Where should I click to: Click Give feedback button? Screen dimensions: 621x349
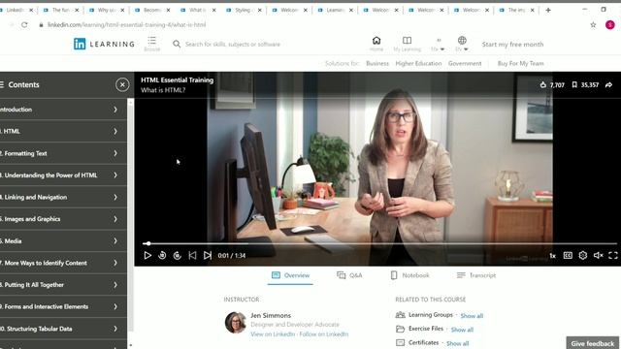tap(593, 343)
